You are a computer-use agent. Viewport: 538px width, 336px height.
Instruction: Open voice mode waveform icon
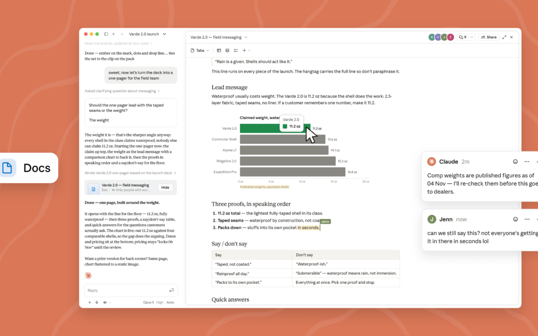point(105,303)
